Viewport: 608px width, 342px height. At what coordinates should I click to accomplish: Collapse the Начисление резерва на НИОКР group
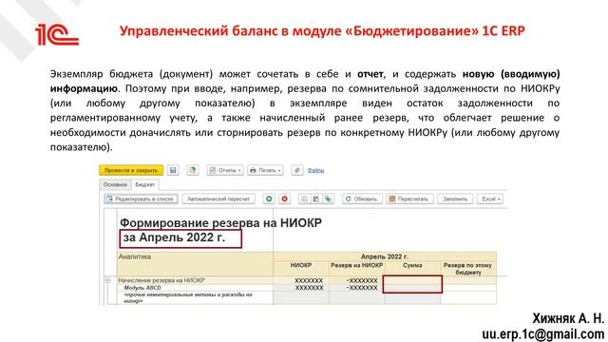click(x=108, y=280)
